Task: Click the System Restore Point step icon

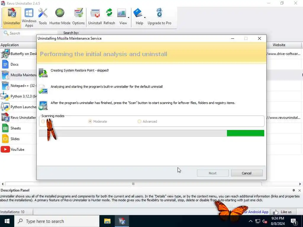Action: point(43,73)
